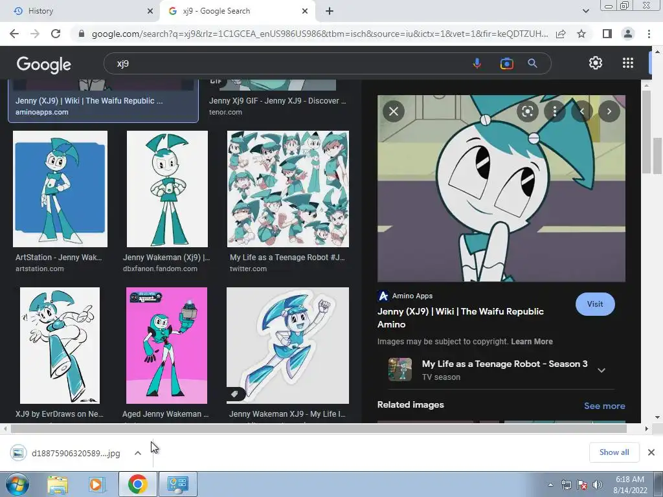
Task: Open a new browser tab
Action: [330, 11]
